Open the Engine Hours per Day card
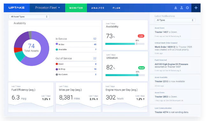Viewport: 207px width, 121px height. coord(125,97)
